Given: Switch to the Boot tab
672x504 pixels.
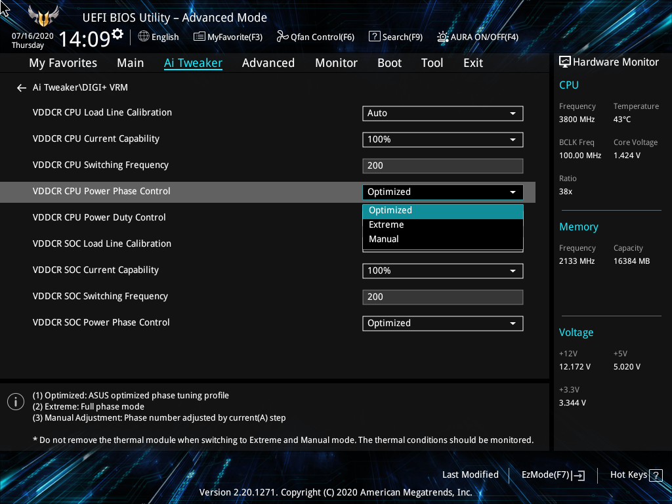Looking at the screenshot, I should [390, 63].
